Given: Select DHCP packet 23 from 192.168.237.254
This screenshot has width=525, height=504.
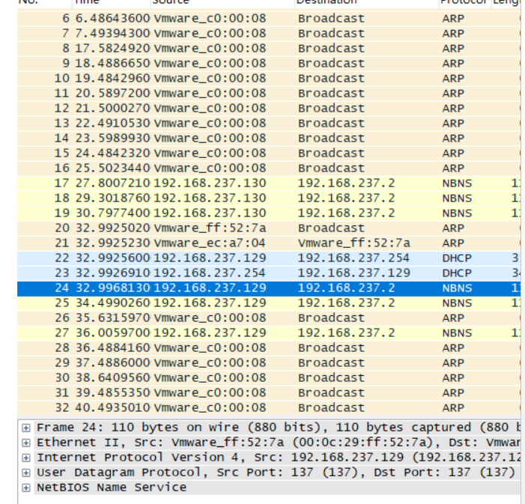Looking at the screenshot, I should pyautogui.click(x=269, y=273).
